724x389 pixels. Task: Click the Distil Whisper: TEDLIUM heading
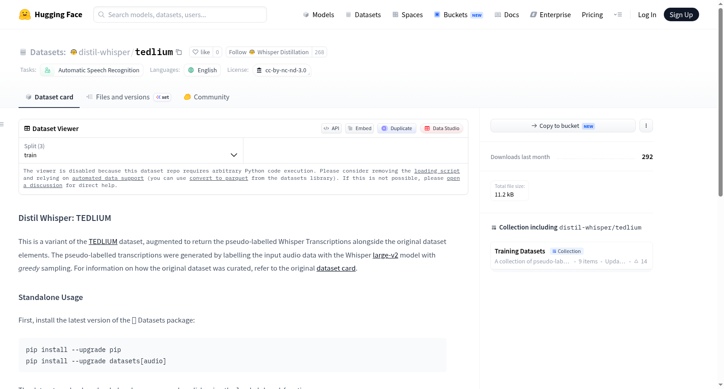(65, 218)
